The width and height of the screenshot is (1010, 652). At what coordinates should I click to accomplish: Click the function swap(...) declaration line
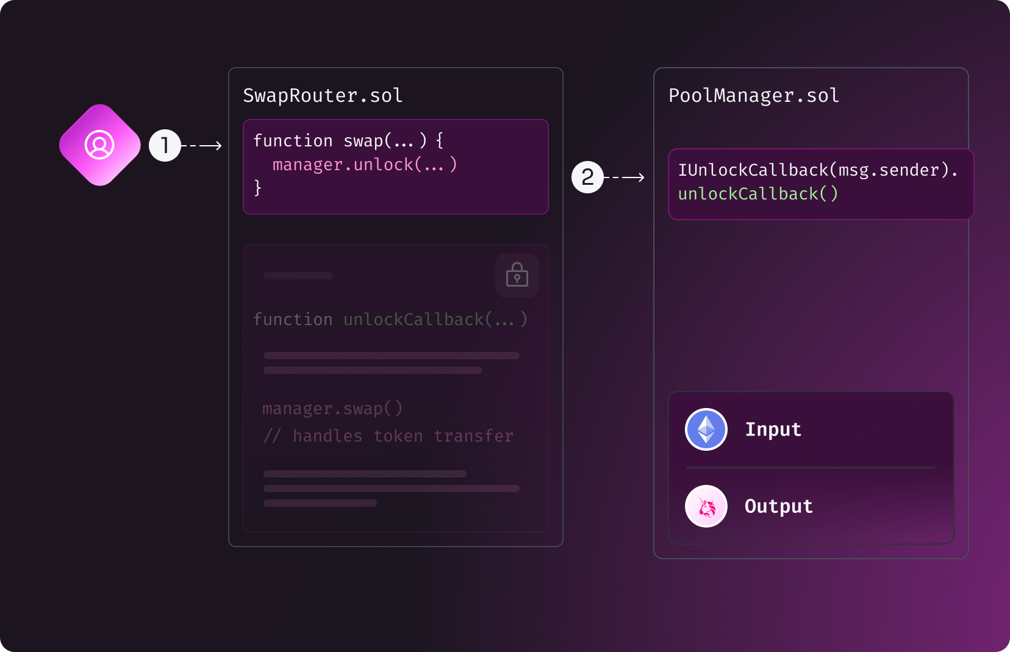(348, 141)
